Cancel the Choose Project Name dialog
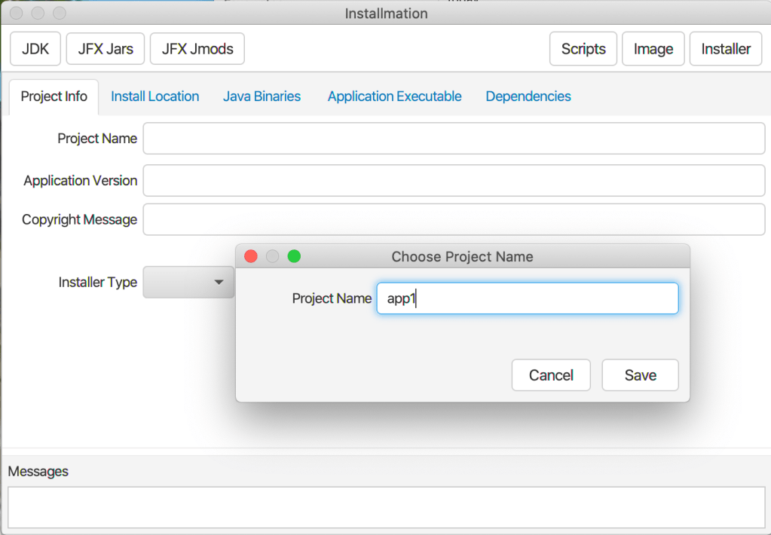This screenshot has height=535, width=771. click(x=551, y=375)
